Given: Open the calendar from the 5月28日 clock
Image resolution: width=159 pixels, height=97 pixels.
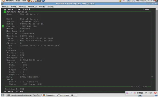Looking at the screenshot, I should coord(145,1).
